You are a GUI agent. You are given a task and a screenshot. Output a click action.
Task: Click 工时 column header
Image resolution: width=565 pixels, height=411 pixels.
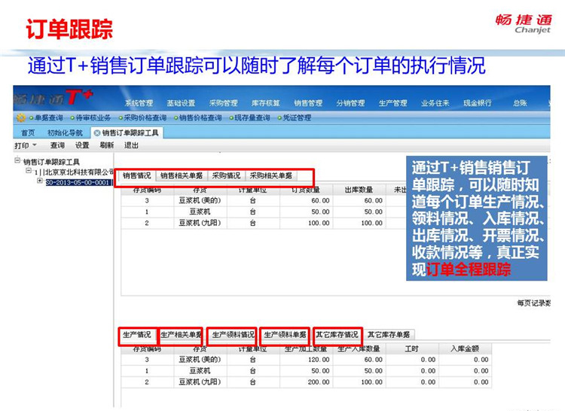click(x=412, y=349)
